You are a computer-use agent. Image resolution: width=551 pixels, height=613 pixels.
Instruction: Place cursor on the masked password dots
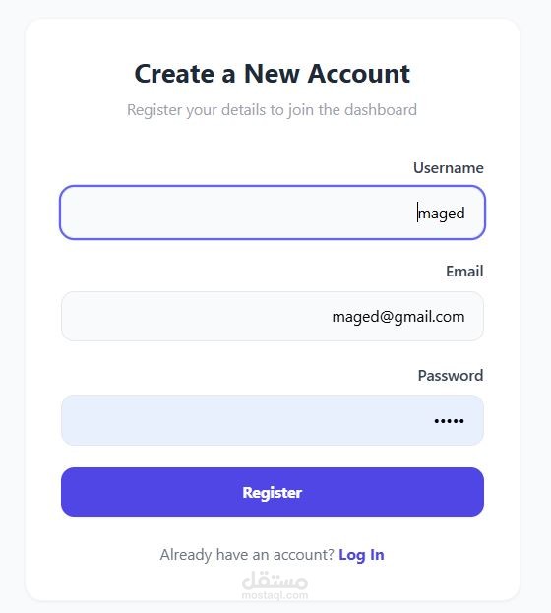(x=449, y=421)
